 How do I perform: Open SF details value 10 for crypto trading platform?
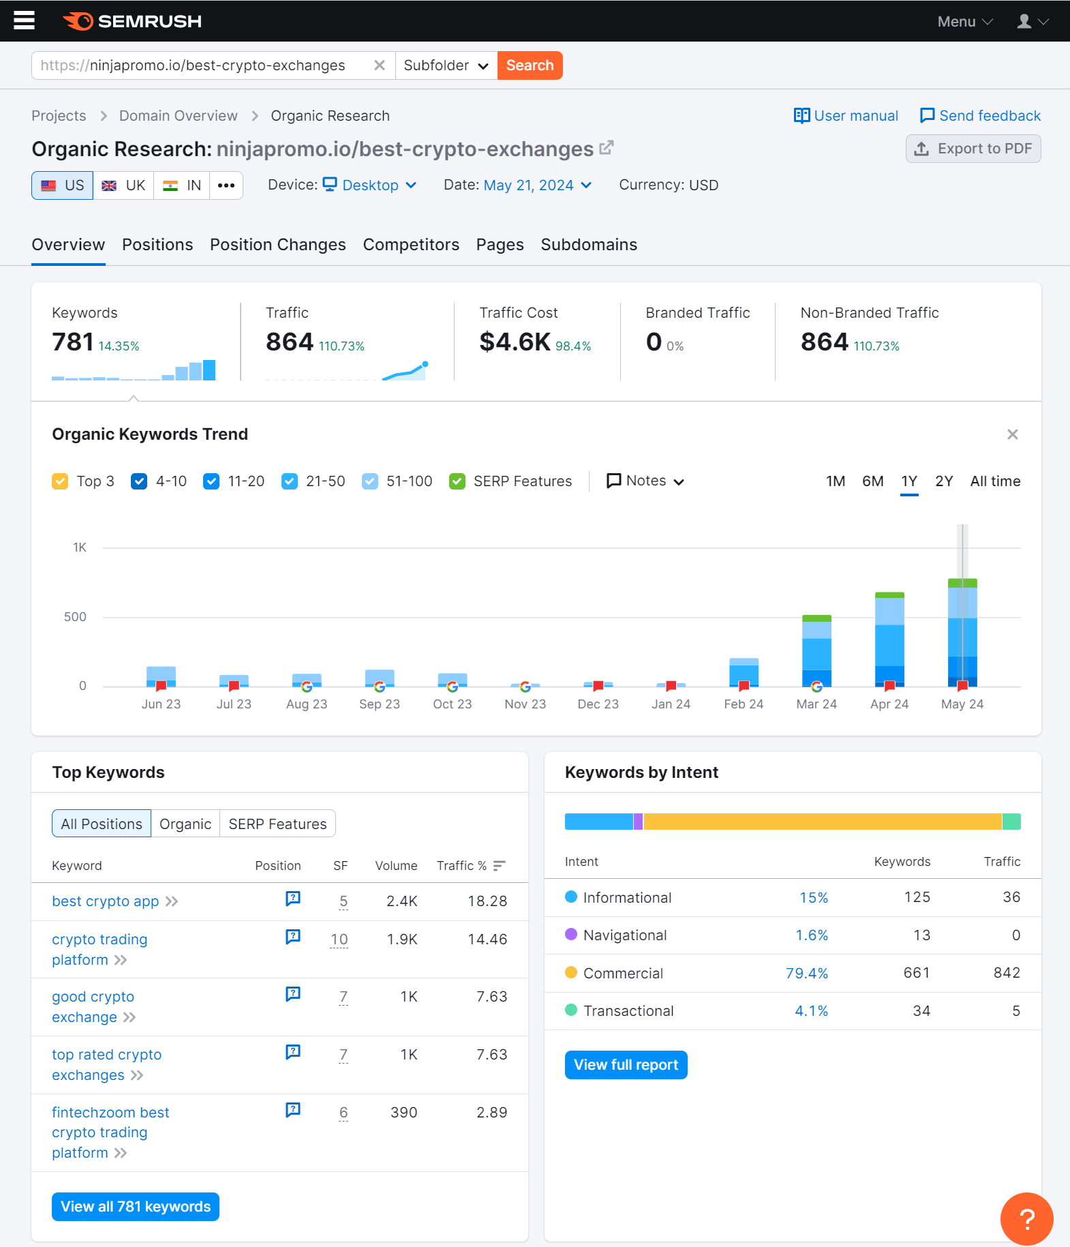pyautogui.click(x=339, y=940)
